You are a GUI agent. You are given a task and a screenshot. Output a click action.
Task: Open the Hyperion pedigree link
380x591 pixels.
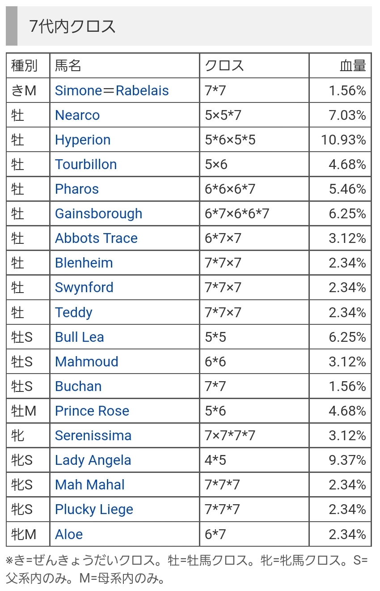point(83,140)
